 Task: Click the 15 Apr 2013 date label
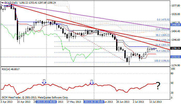click(24, 102)
